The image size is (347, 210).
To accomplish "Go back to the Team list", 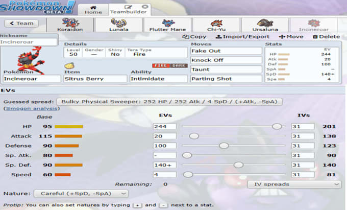I will click(x=21, y=24).
